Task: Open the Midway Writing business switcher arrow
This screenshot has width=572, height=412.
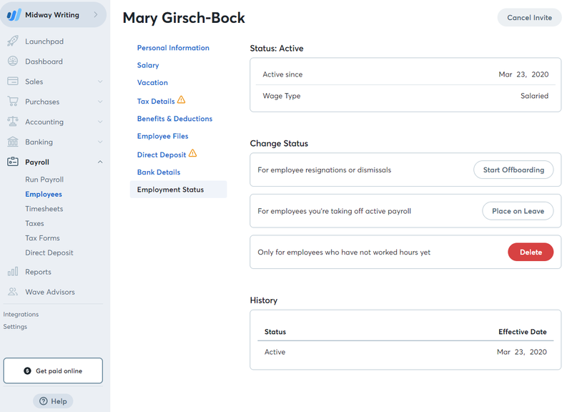Action: click(x=96, y=14)
